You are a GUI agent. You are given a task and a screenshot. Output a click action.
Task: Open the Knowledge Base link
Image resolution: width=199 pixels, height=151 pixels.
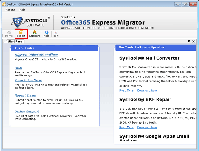pyautogui.click(x=28, y=80)
